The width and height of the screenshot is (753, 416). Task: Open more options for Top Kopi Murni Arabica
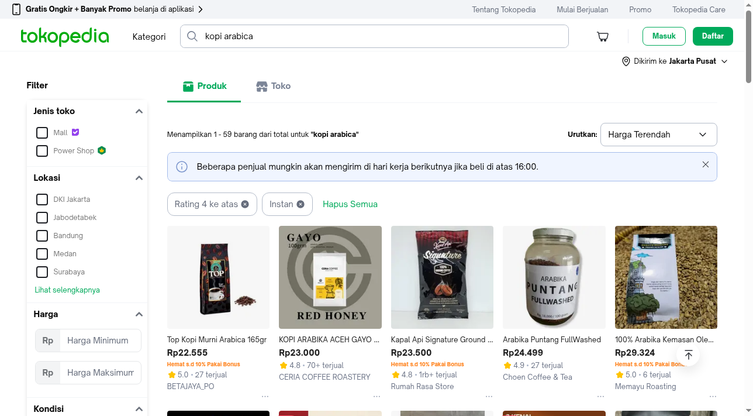coord(265,396)
